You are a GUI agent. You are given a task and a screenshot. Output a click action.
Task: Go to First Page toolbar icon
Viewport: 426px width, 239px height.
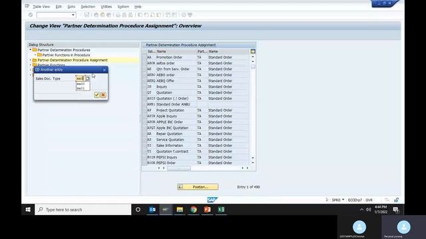pos(140,15)
